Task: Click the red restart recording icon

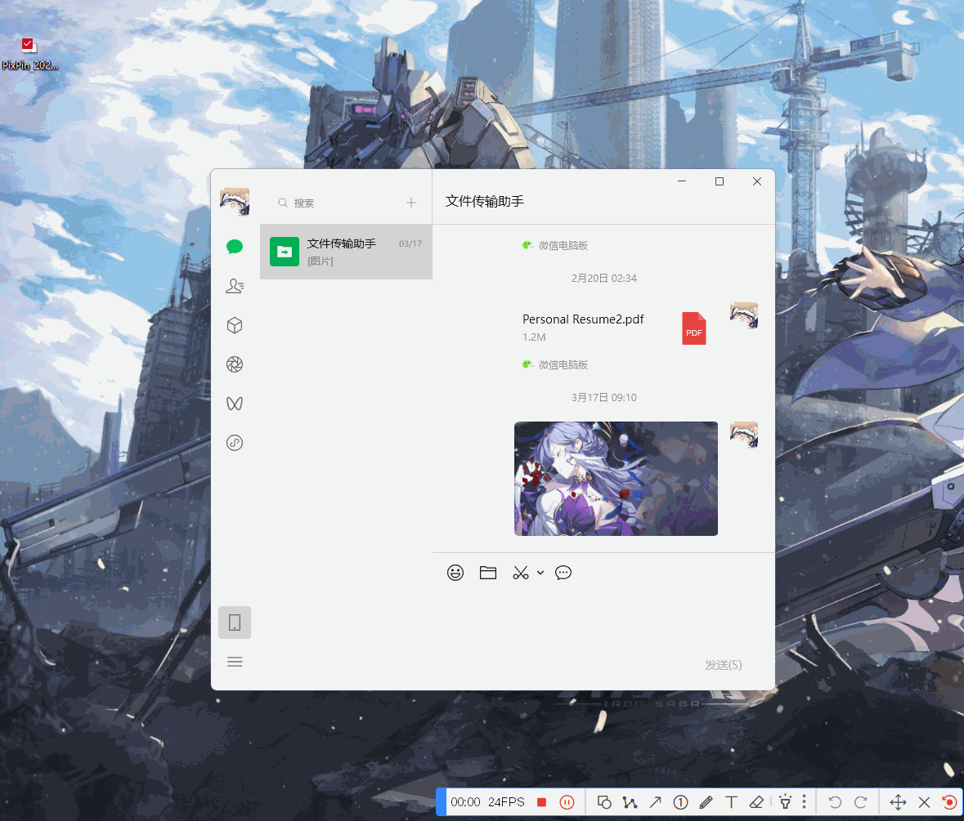Action: click(949, 802)
